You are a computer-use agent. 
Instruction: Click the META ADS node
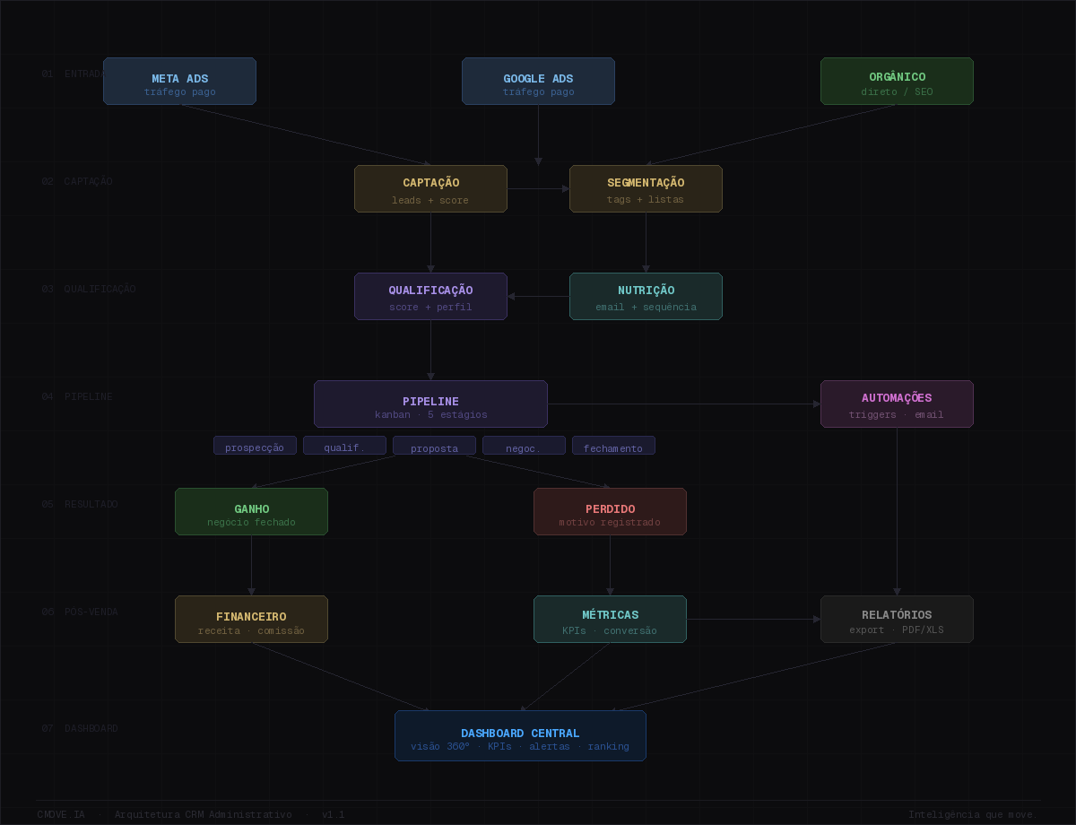pos(179,82)
